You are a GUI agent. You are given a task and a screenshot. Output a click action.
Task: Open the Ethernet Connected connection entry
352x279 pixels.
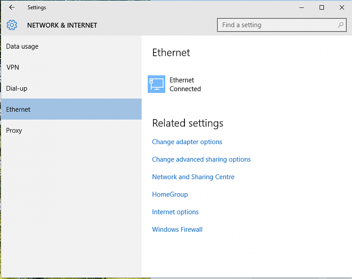click(x=185, y=84)
